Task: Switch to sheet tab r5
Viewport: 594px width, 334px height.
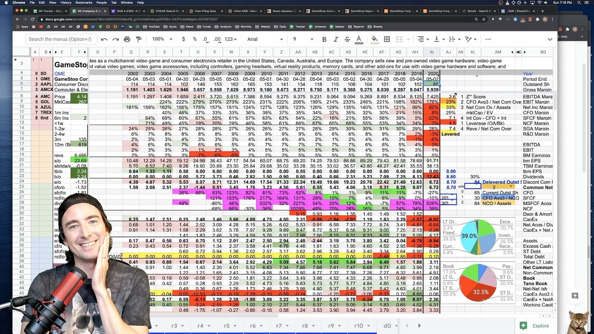Action: click(x=229, y=326)
